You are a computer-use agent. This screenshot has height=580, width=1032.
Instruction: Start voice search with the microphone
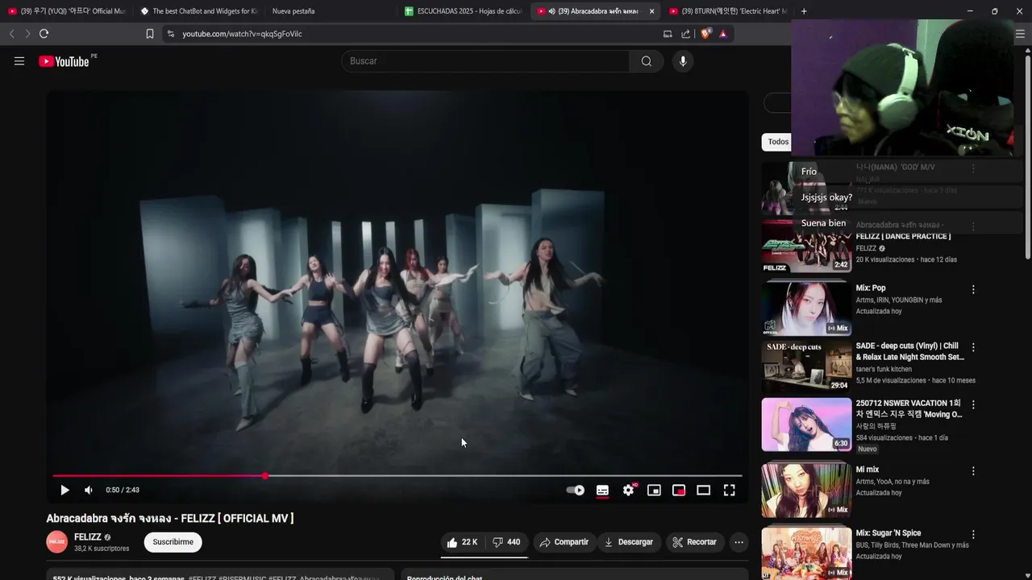pos(683,61)
